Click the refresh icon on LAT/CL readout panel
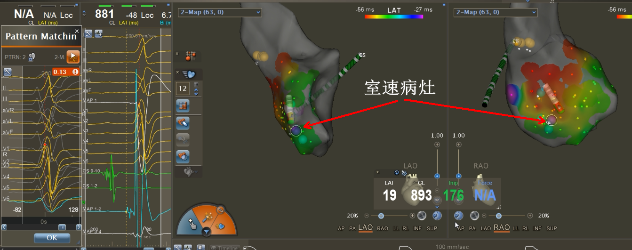Image resolution: width=632 pixels, height=250 pixels. click(x=397, y=173)
